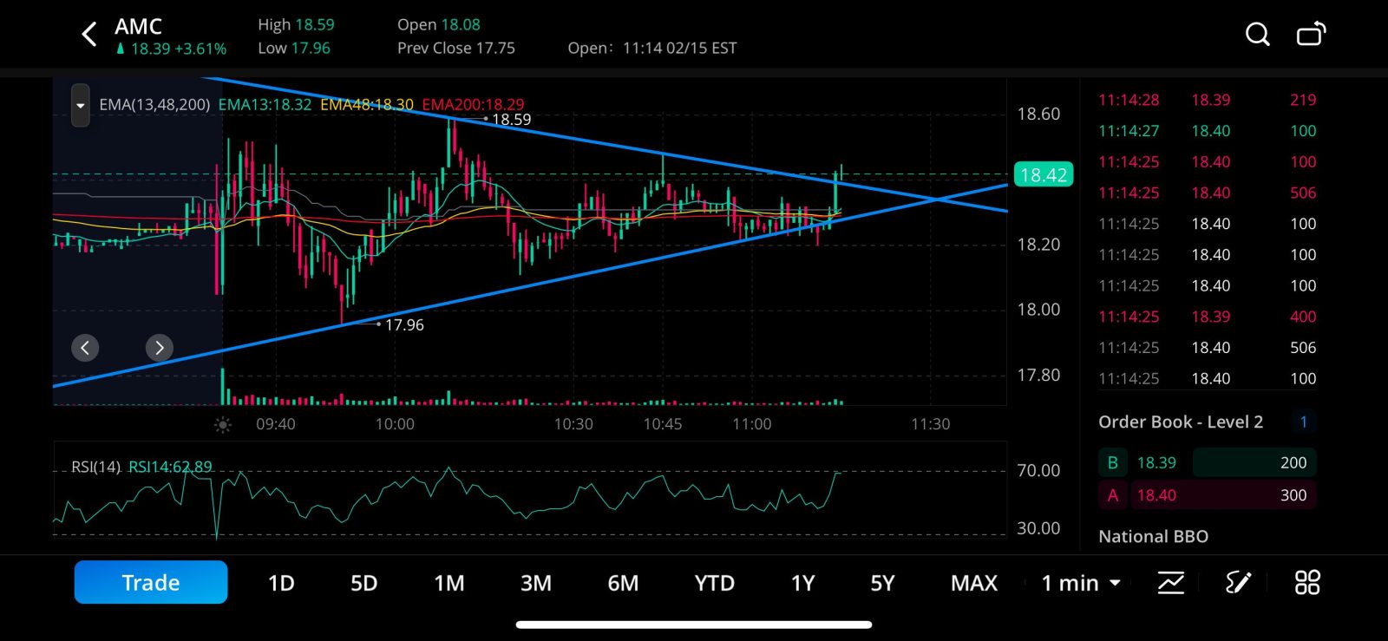Viewport: 1388px width, 641px height.
Task: Switch to the MAX timeframe
Action: point(974,583)
